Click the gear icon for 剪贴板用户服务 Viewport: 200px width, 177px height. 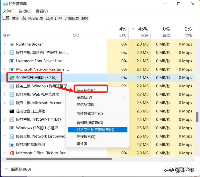point(12,53)
